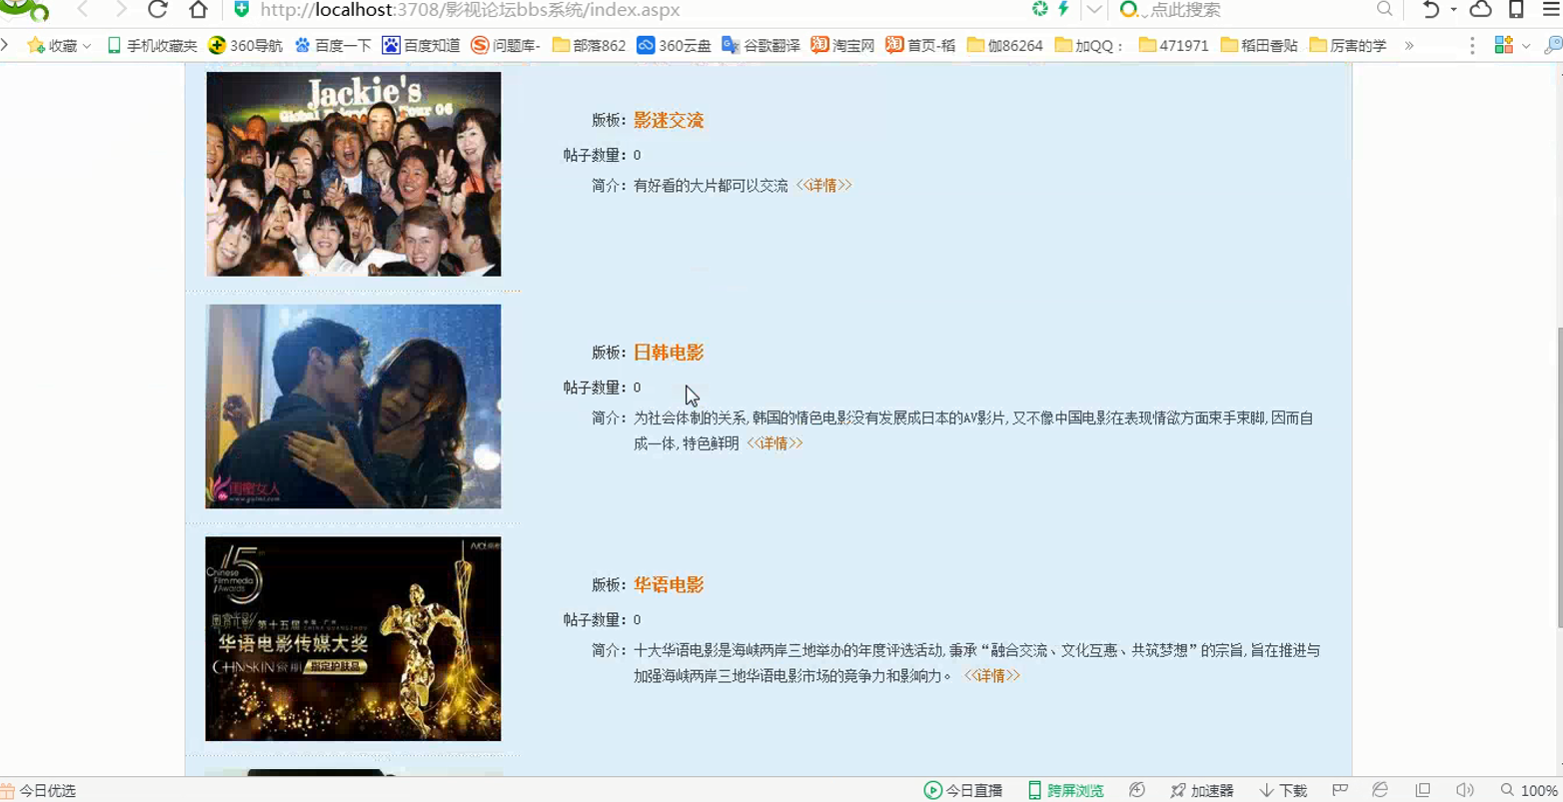Open the extensions grid icon
This screenshot has height=802, width=1563.
coord(1503,45)
